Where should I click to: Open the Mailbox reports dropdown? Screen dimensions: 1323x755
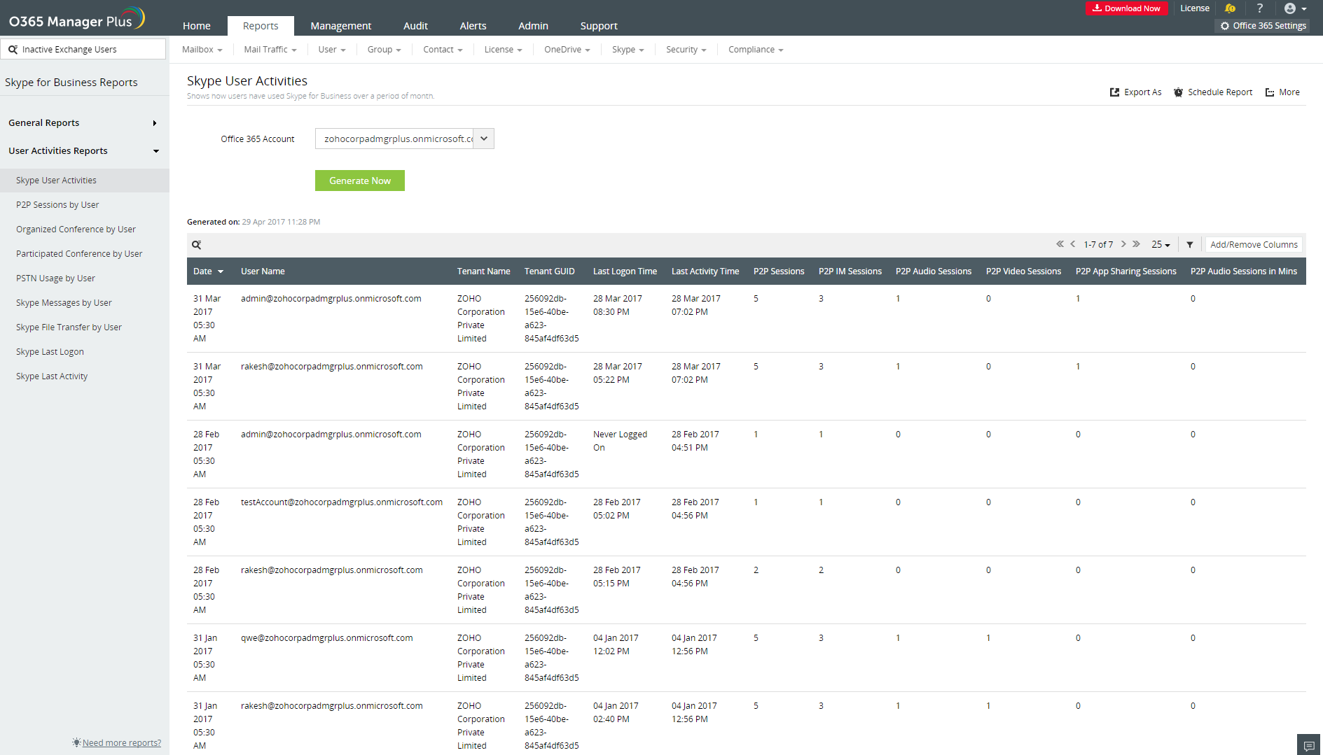202,50
